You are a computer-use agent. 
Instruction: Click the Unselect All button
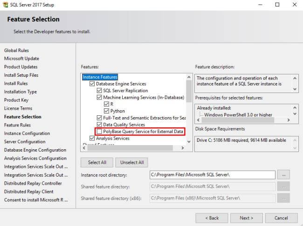pos(132,163)
